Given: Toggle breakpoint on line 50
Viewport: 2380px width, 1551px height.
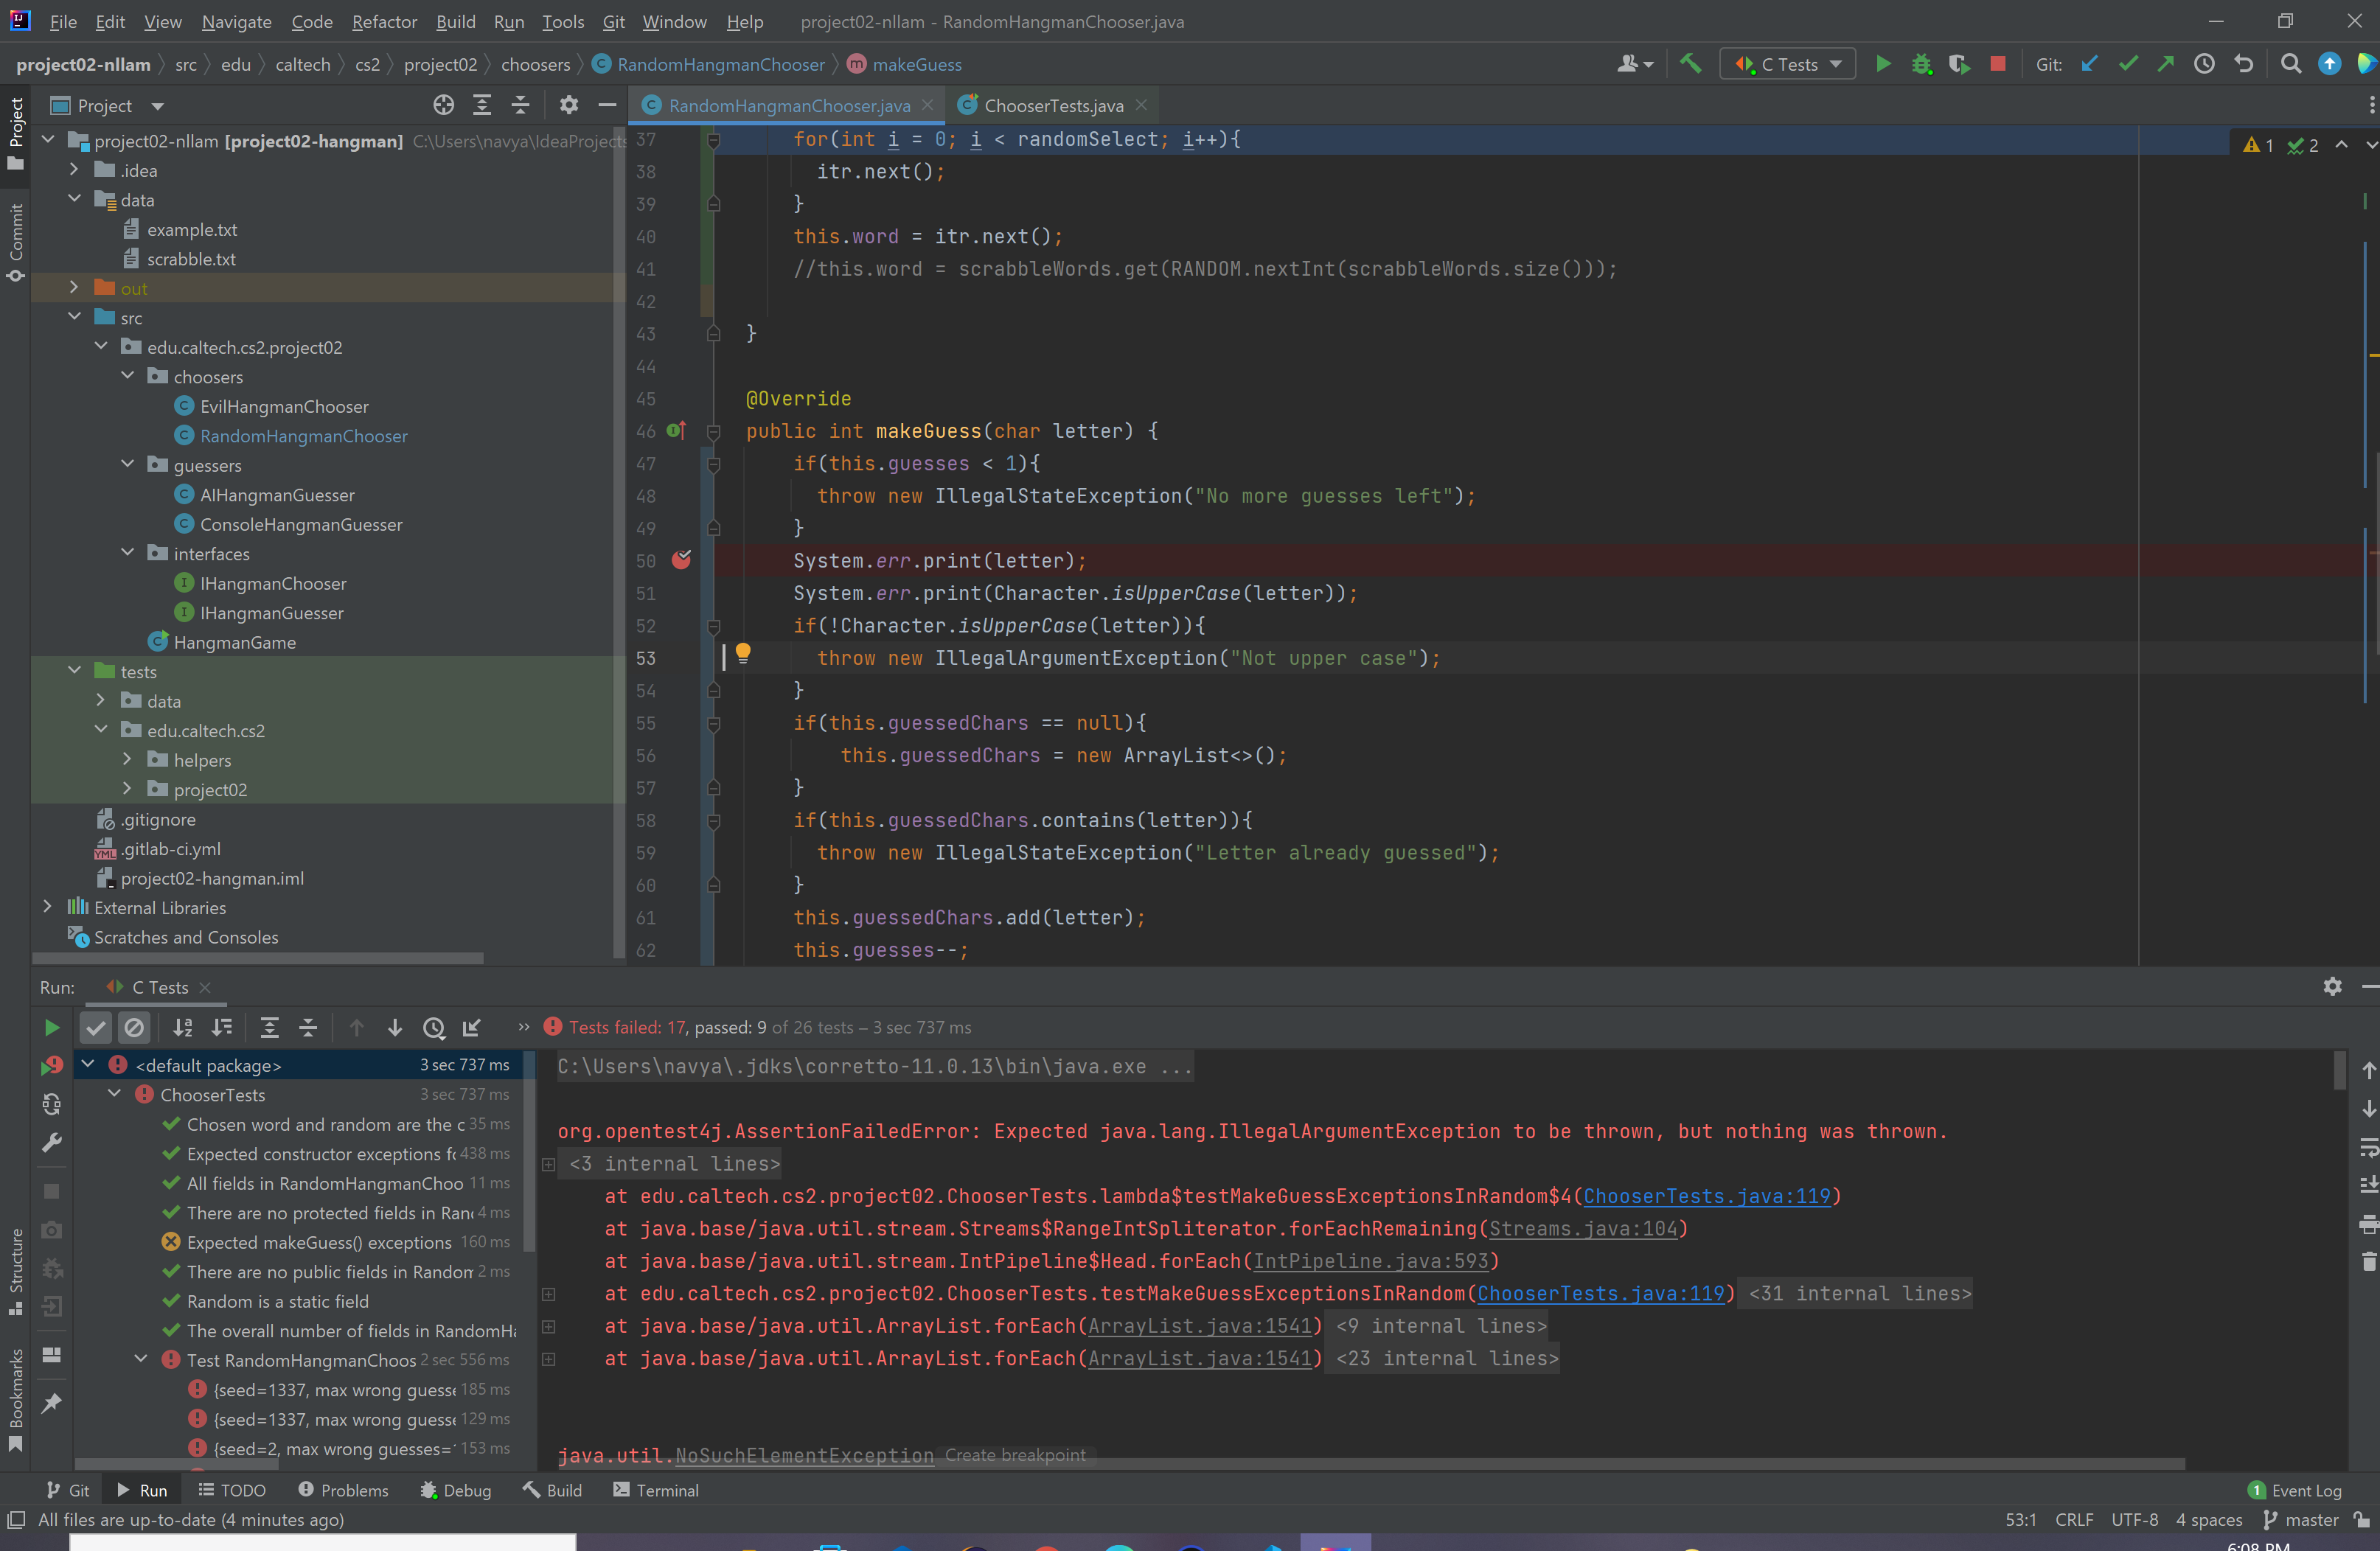Looking at the screenshot, I should pyautogui.click(x=681, y=561).
